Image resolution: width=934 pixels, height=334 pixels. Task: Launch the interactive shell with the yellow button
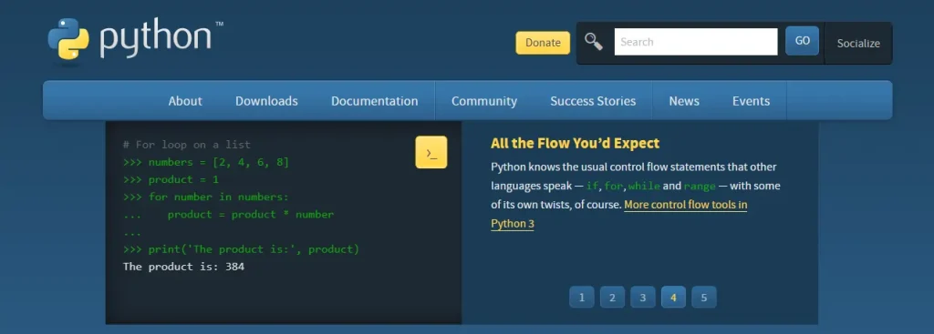point(431,152)
